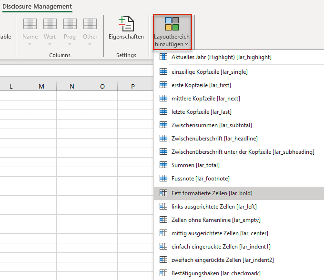Viewport: 324px width, 280px height.
Task: Click icon beside Fussnote
Action: (163, 178)
